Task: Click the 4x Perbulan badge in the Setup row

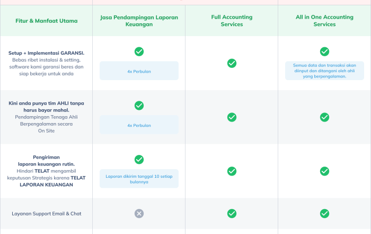Action: tap(139, 71)
